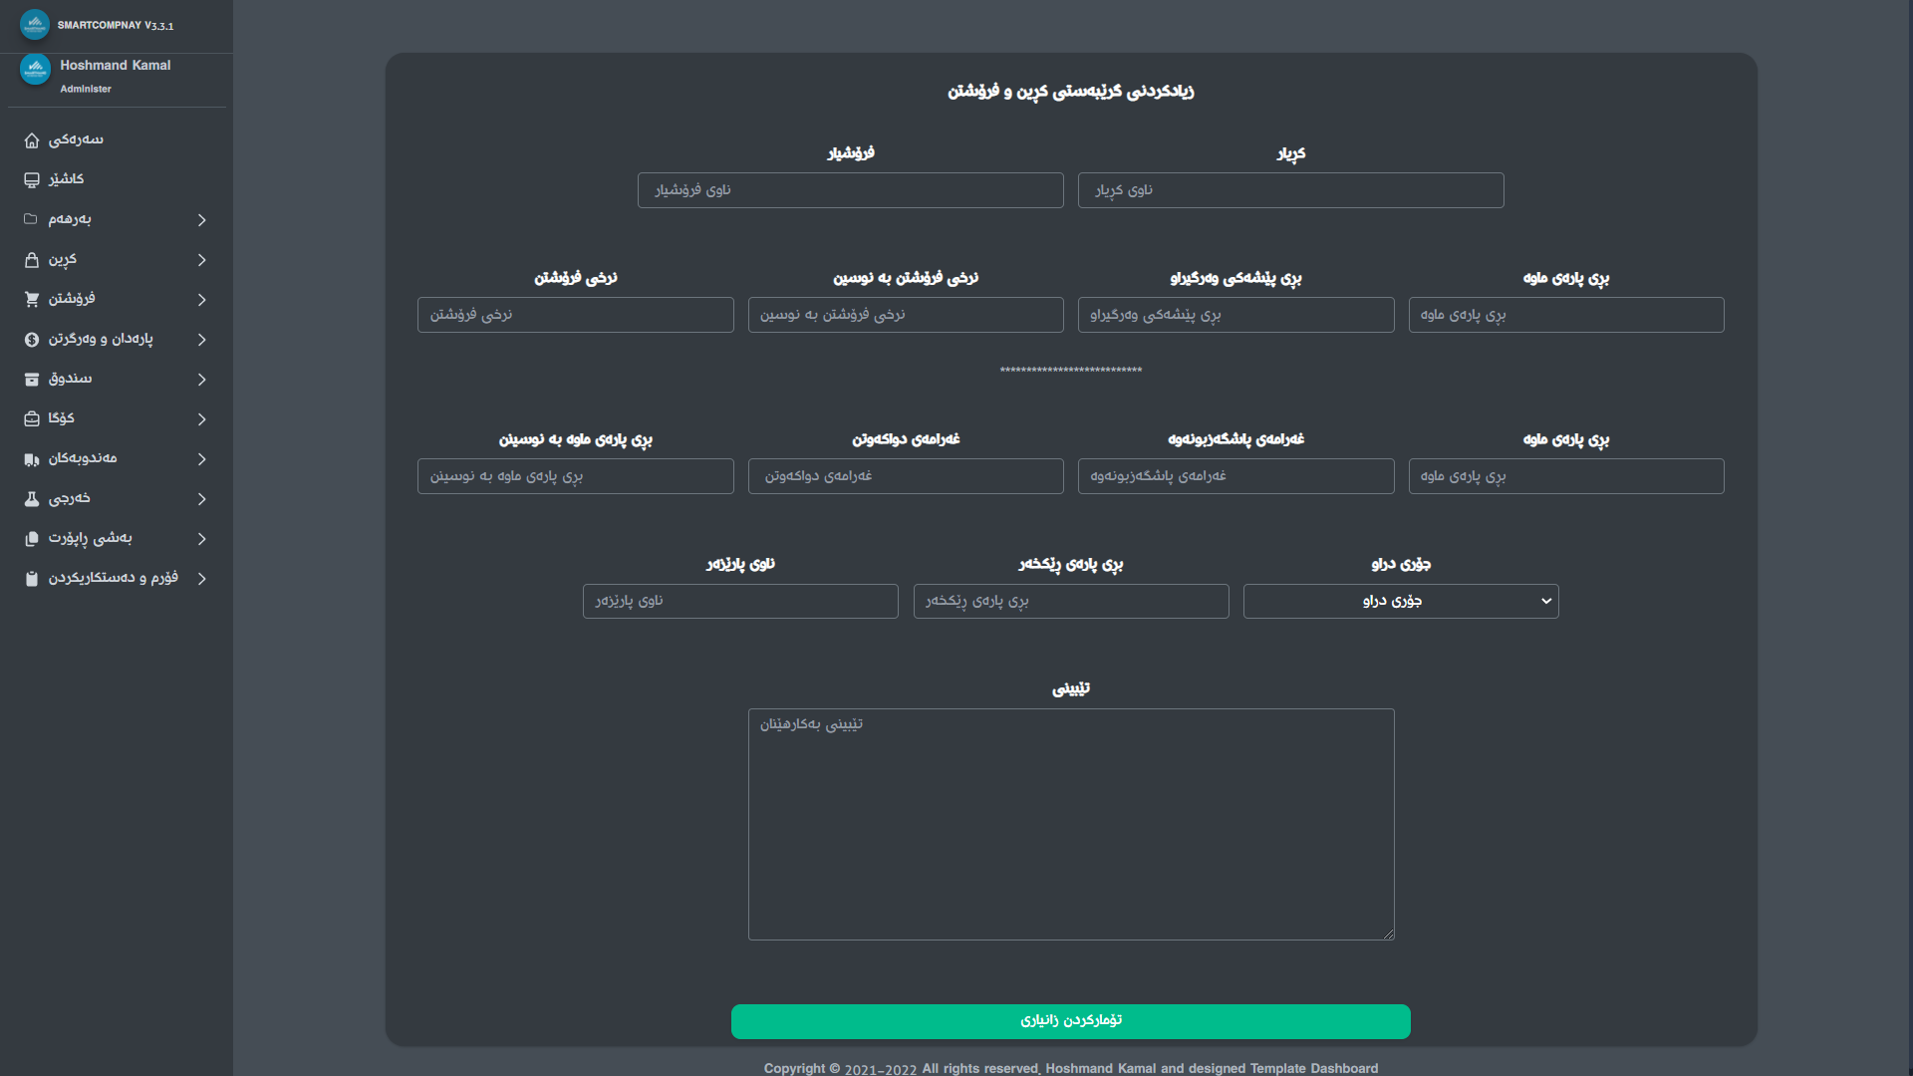Click the folder icon beside بەرهەم
The image size is (1913, 1076).
click(x=32, y=220)
